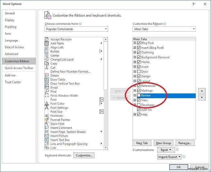The image size is (211, 172).
Task: Click the Fit to Window Width icon
Action: [x=47, y=96]
